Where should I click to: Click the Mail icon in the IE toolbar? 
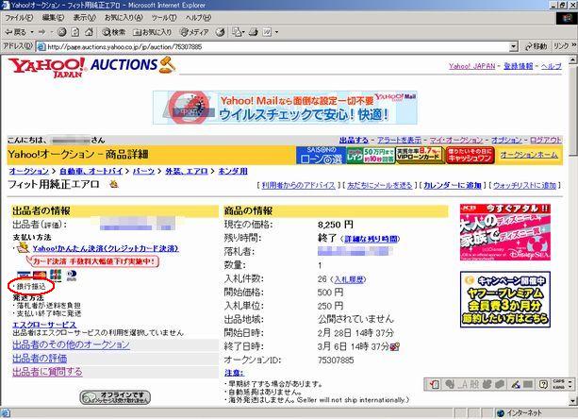tap(237, 32)
